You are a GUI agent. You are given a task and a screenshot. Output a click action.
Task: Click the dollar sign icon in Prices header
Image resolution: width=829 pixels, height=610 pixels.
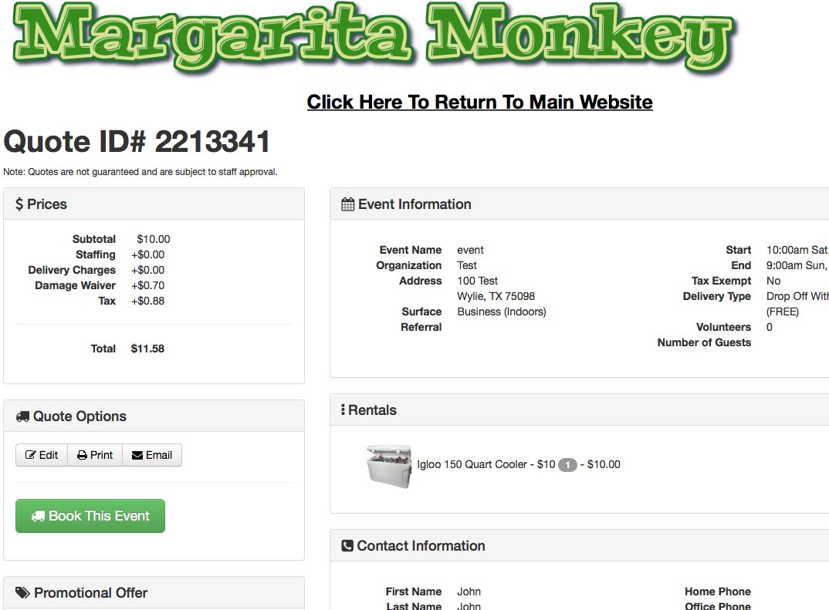[19, 204]
